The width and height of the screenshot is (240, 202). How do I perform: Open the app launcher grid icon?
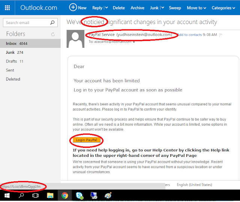7,8
